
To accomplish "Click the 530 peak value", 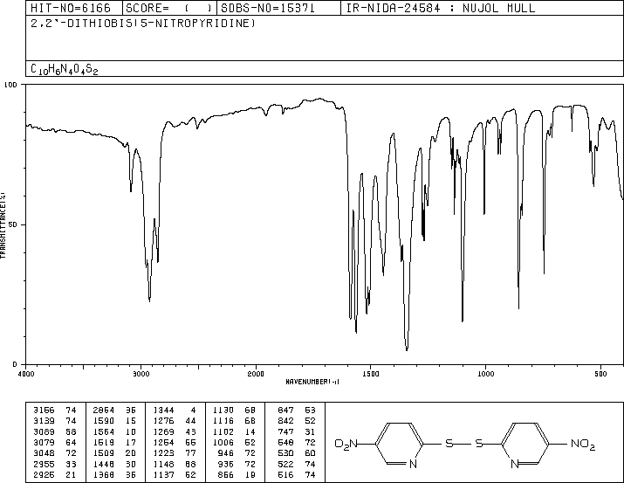I will [x=285, y=453].
